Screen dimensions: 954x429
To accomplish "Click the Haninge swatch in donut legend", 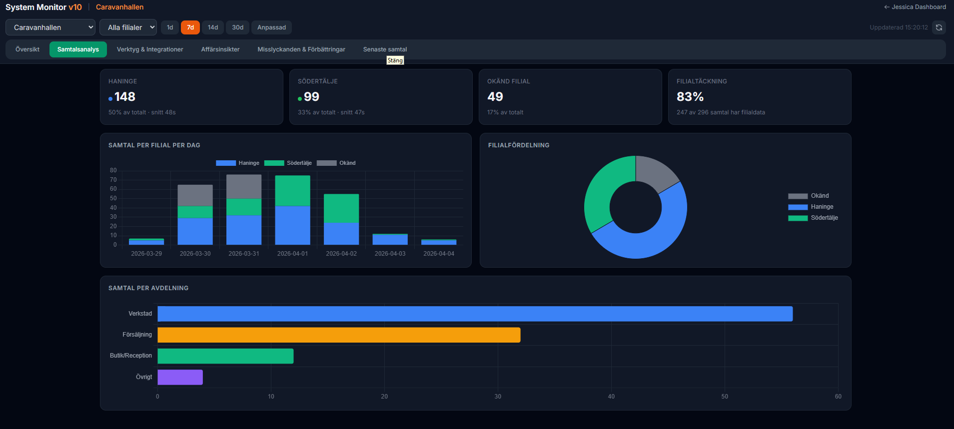I will (x=798, y=207).
